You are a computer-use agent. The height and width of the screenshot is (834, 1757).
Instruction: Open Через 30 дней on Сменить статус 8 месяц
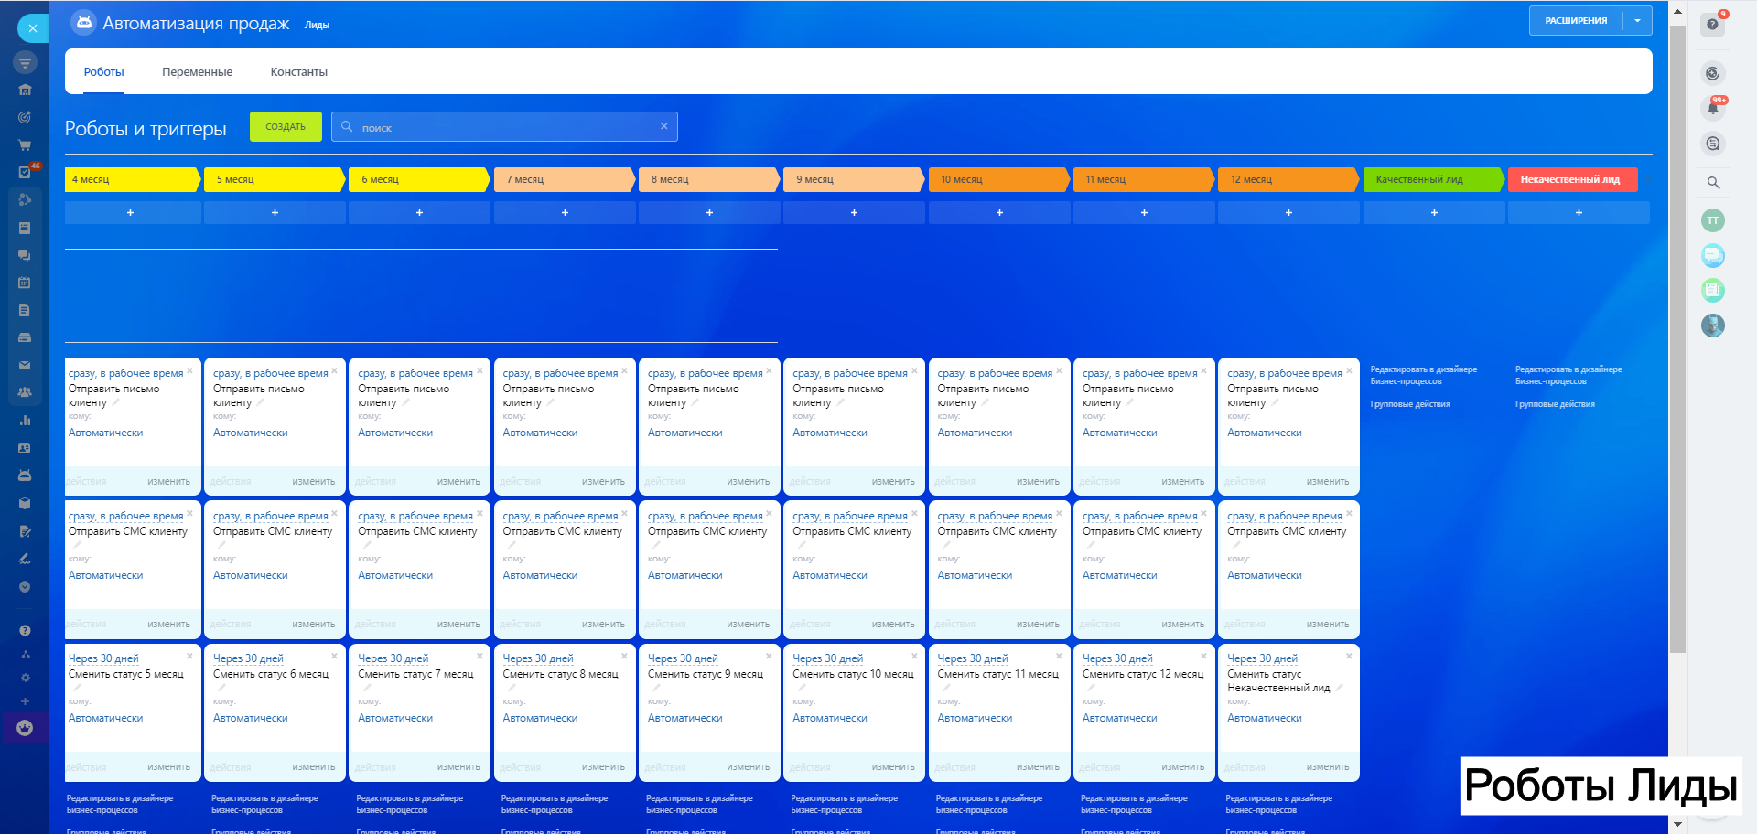pyautogui.click(x=538, y=658)
